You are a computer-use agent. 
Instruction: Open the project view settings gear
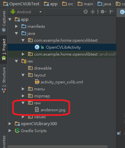point(104,12)
